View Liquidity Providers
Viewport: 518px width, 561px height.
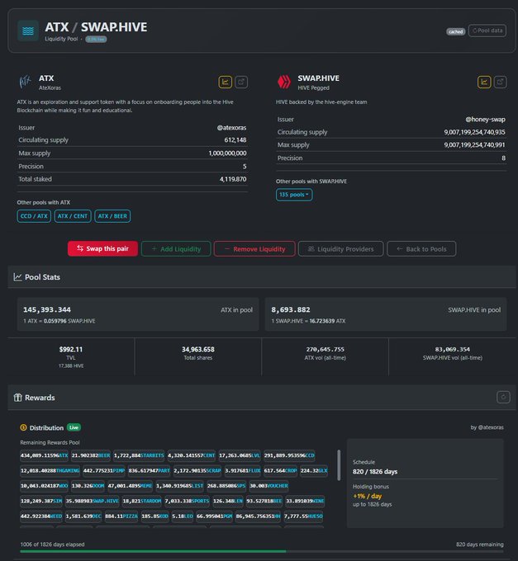pos(340,248)
